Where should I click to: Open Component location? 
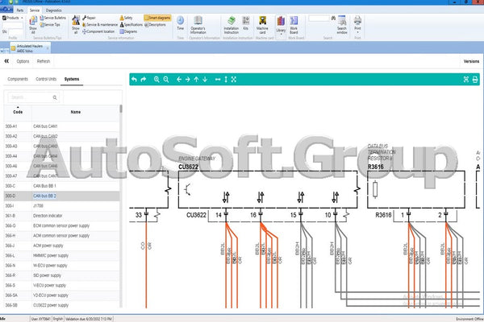[98, 31]
